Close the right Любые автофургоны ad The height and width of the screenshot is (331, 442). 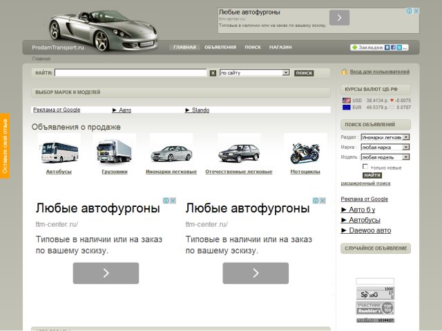(323, 201)
